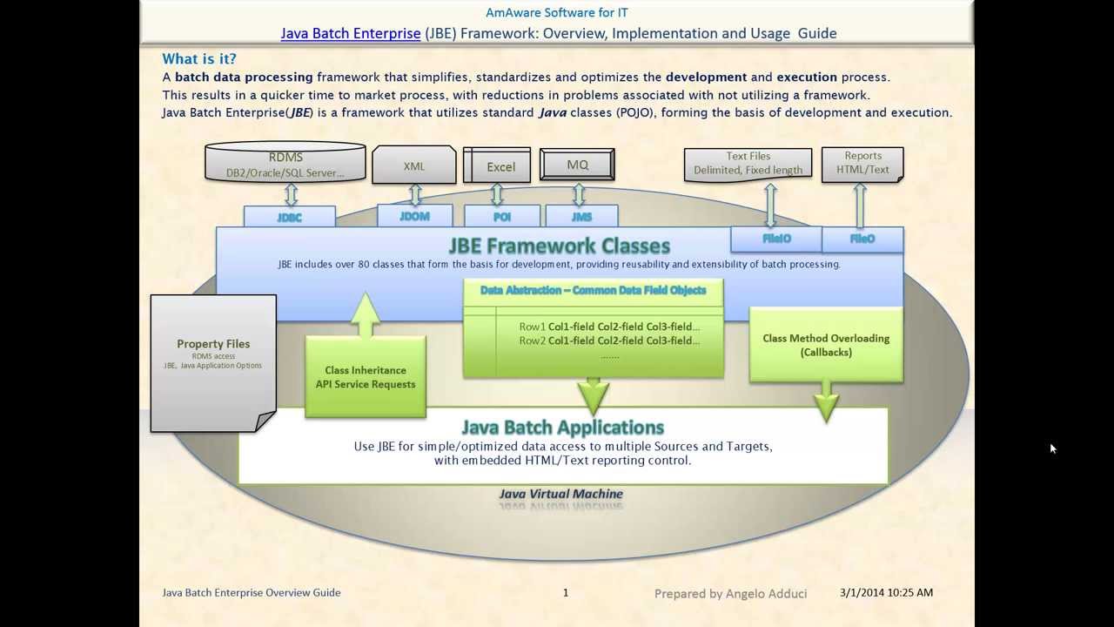Click the 'Delimited, Fixed length' label
1114x627 pixels.
[x=748, y=170]
